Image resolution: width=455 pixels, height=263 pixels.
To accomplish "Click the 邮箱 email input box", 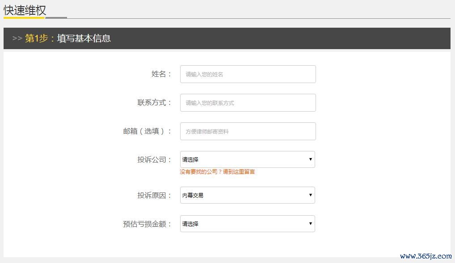I will tap(248, 131).
